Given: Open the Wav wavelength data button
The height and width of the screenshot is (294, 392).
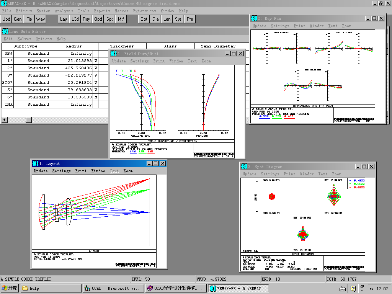Looking at the screenshot, I should click(41, 19).
